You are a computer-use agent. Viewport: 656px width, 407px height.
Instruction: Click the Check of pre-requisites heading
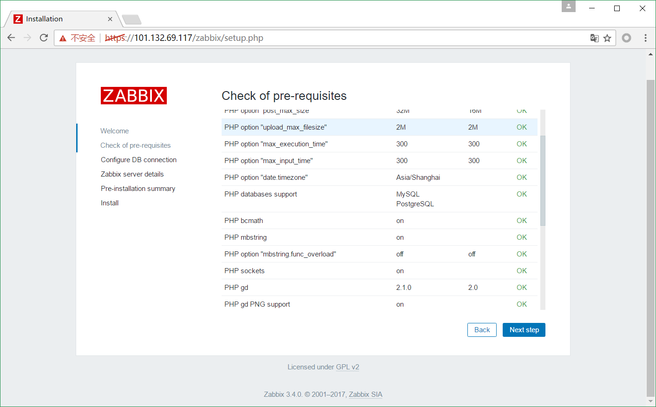(284, 96)
